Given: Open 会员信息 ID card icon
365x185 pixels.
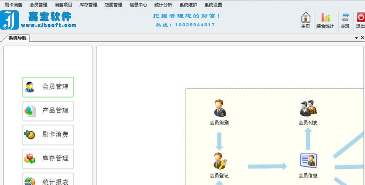Looking at the screenshot, I should coord(308,160).
